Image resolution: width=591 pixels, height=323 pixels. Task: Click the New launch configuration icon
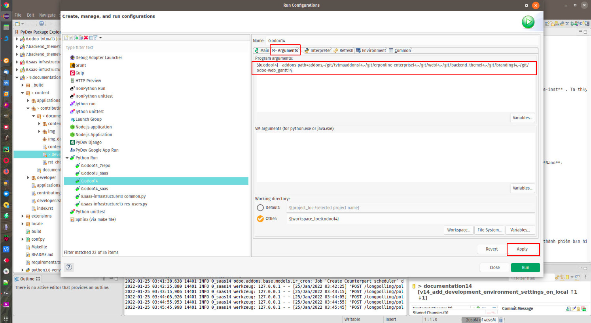pos(66,38)
